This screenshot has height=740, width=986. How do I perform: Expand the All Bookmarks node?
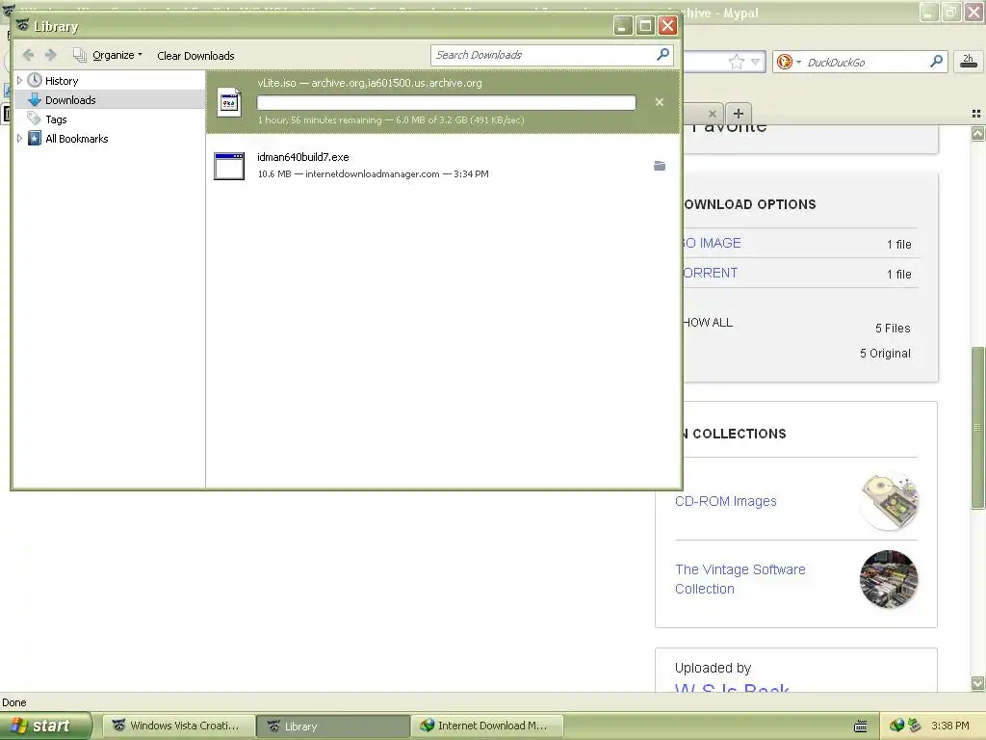point(19,139)
